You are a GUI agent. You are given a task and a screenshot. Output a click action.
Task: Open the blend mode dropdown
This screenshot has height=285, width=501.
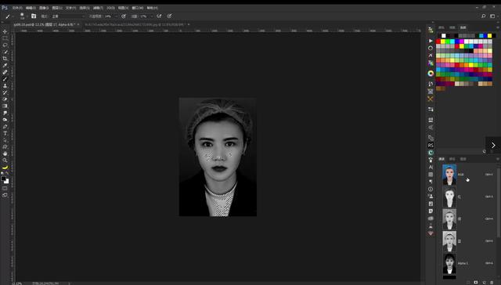68,16
